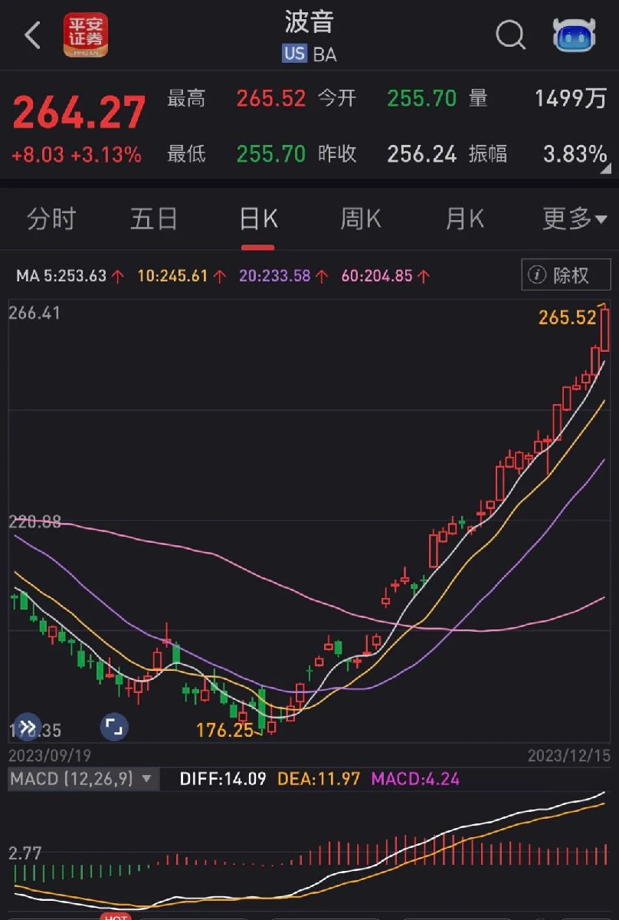
Task: Tap previous close 256.24
Action: pyautogui.click(x=421, y=154)
